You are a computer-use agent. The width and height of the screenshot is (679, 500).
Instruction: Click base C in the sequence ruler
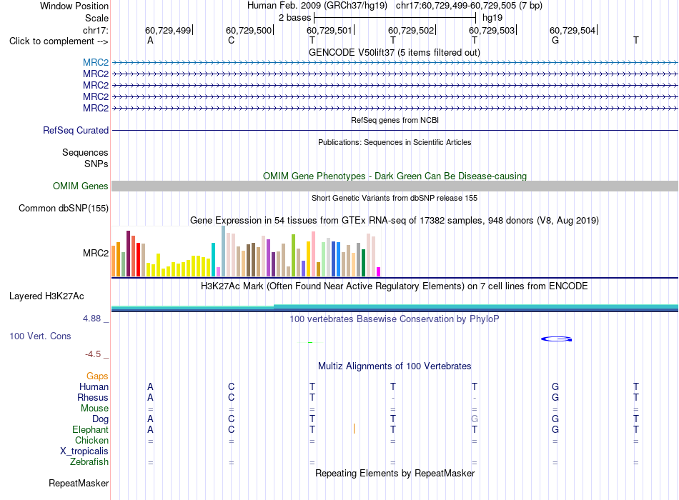pyautogui.click(x=232, y=40)
